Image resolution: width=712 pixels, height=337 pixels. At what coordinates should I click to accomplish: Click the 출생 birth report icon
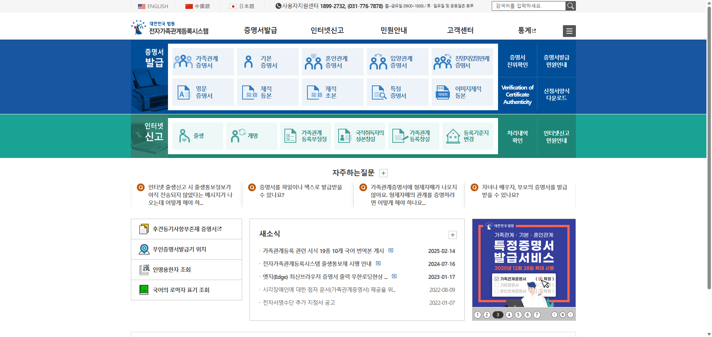(x=184, y=136)
